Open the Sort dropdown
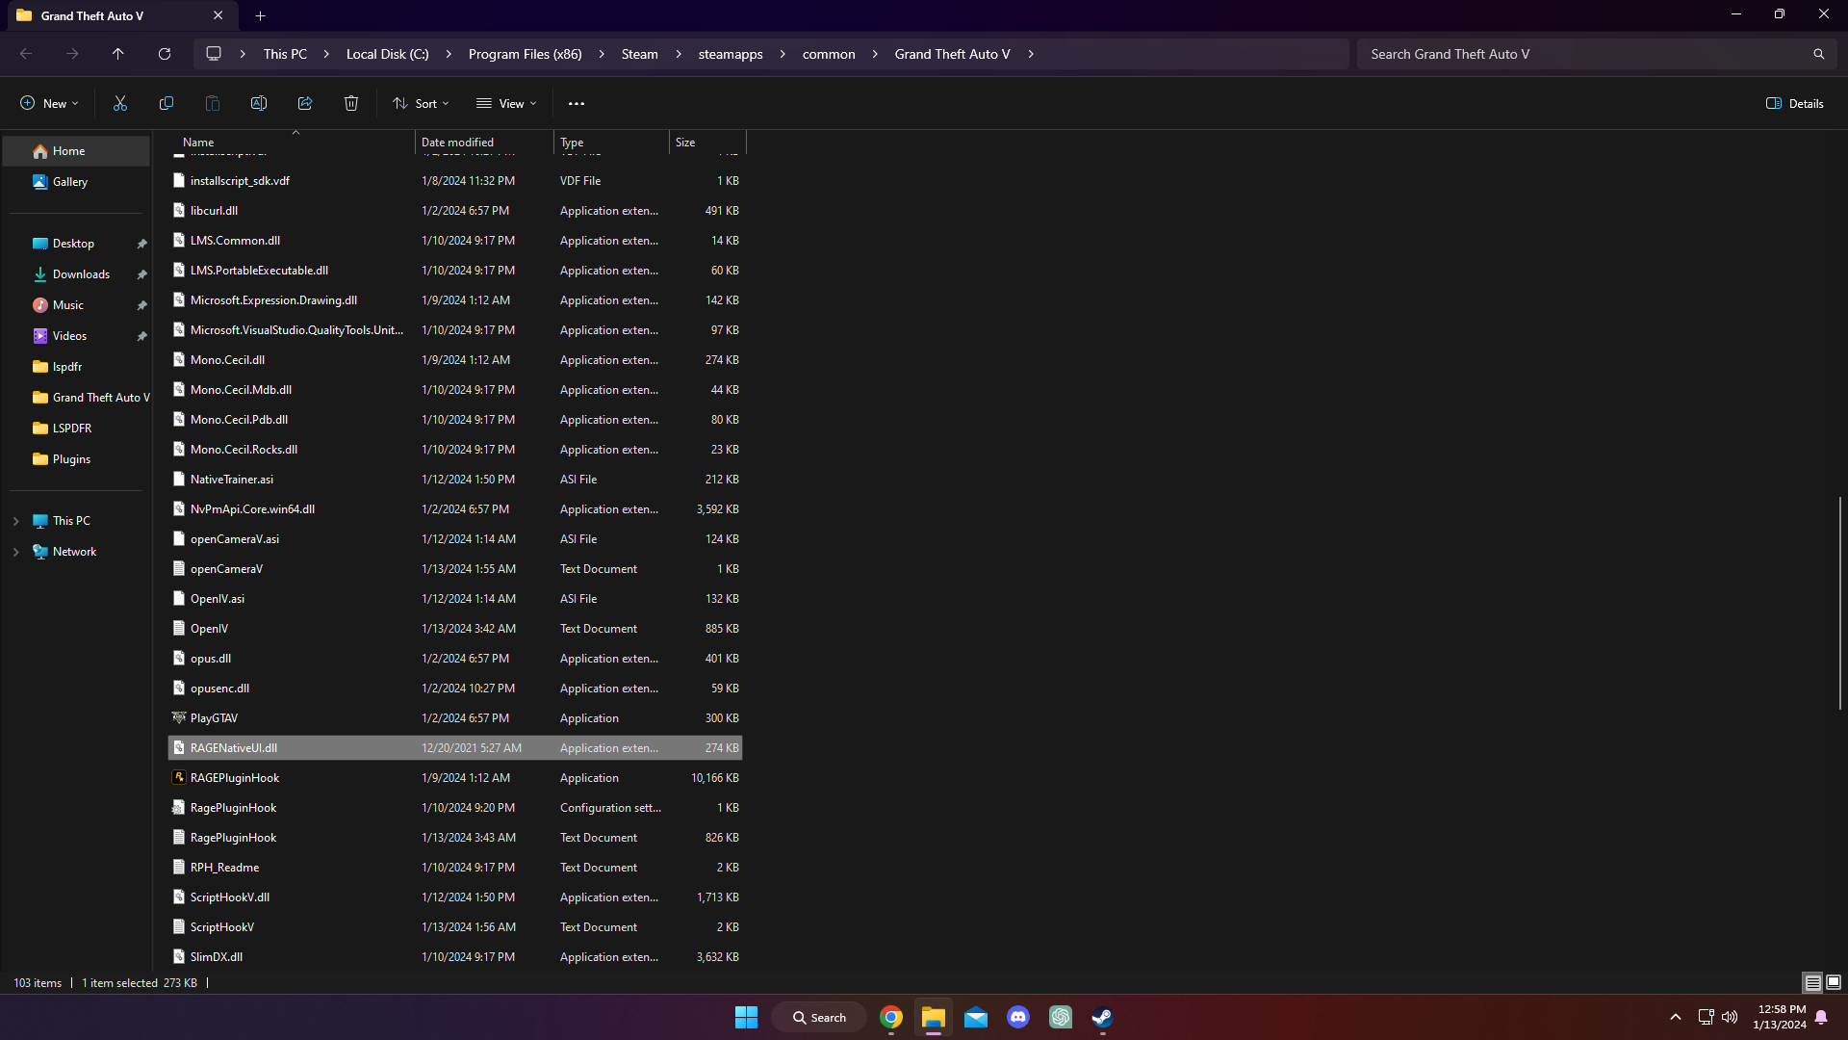 421,103
